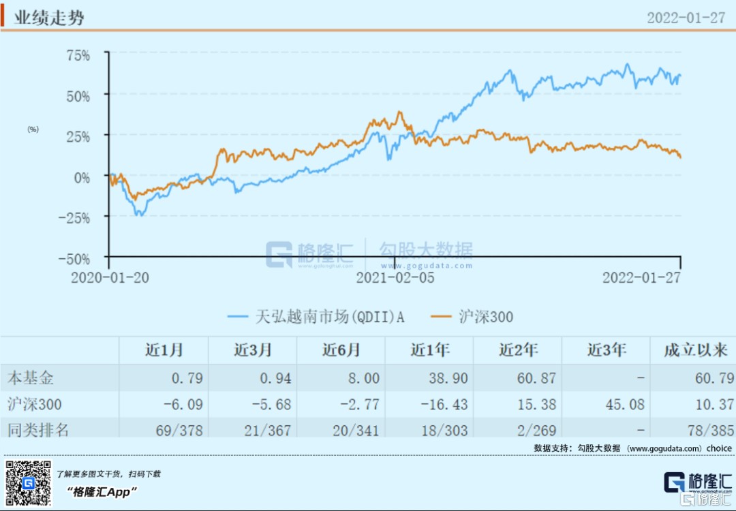Click the 勾股大数据 watermark text
The width and height of the screenshot is (736, 511).
(426, 249)
